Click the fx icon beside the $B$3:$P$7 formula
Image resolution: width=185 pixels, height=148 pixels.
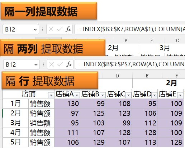(x=69, y=65)
